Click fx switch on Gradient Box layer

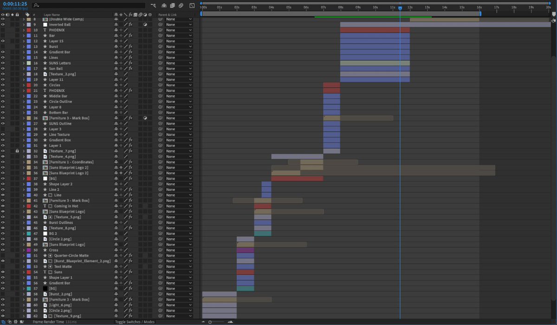tap(130, 140)
